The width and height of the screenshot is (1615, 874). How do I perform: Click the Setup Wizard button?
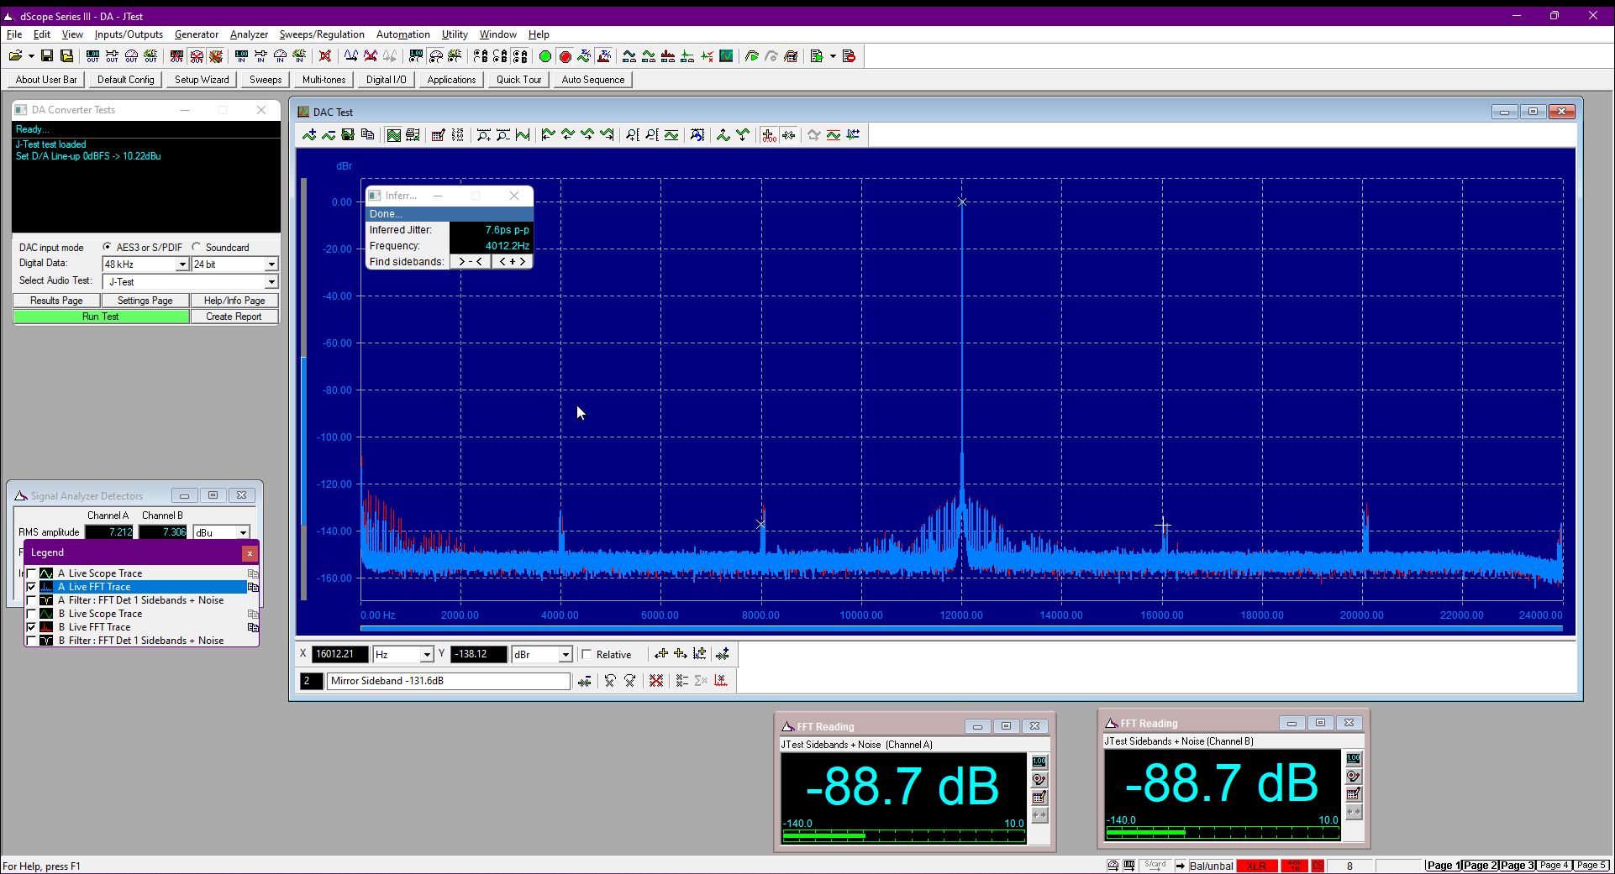202,80
